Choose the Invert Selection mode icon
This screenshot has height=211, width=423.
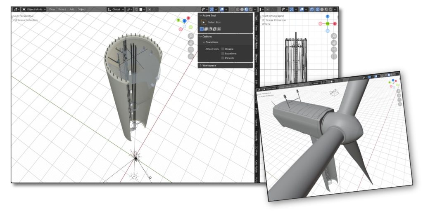tap(214, 29)
